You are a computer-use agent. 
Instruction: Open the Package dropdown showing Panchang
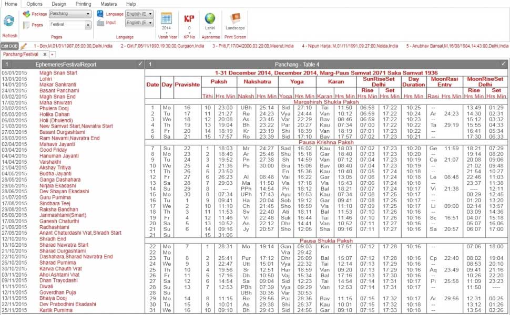(x=70, y=14)
